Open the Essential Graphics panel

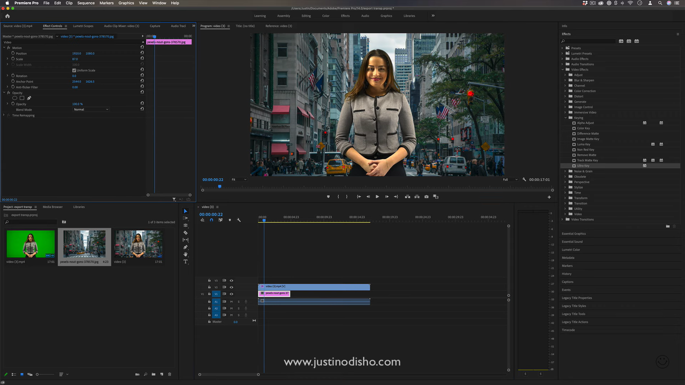coord(574,233)
